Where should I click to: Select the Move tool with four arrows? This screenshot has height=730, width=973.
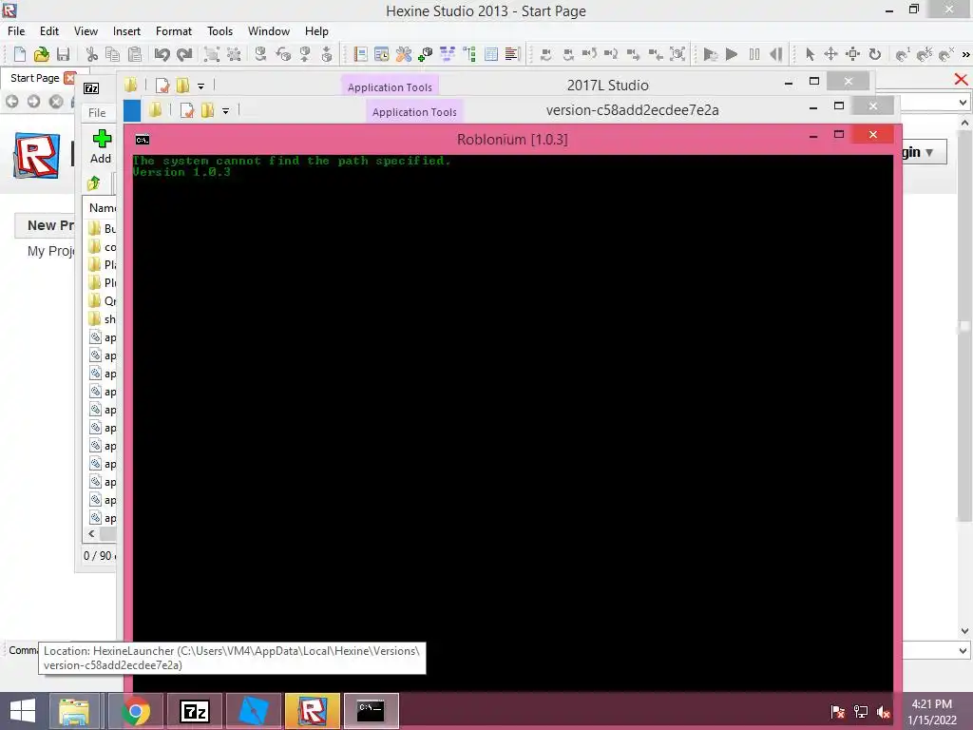click(830, 54)
